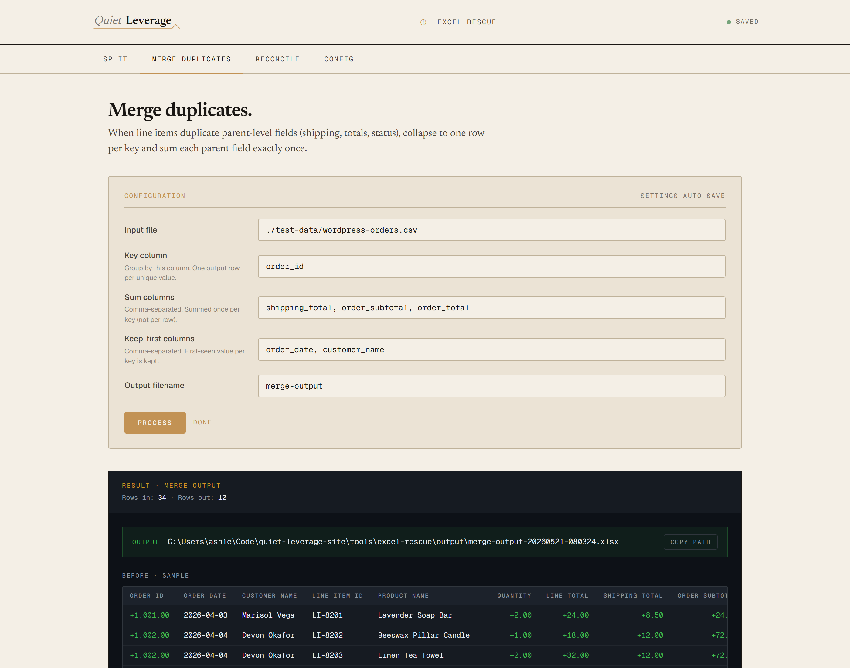The image size is (850, 668).
Task: Click the +32.00 line total cell
Action: click(576, 655)
